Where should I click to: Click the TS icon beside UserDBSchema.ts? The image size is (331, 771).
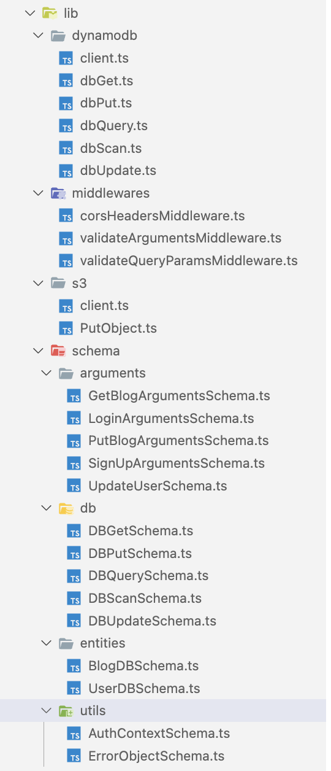click(75, 689)
